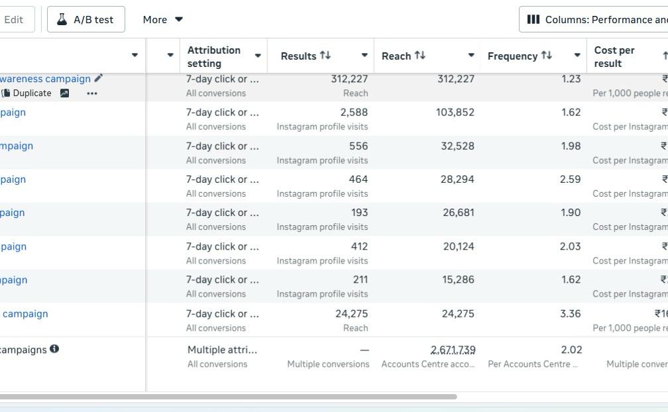Viewport: 668px width, 412px height.
Task: Click the A/B test flask icon
Action: 62,19
